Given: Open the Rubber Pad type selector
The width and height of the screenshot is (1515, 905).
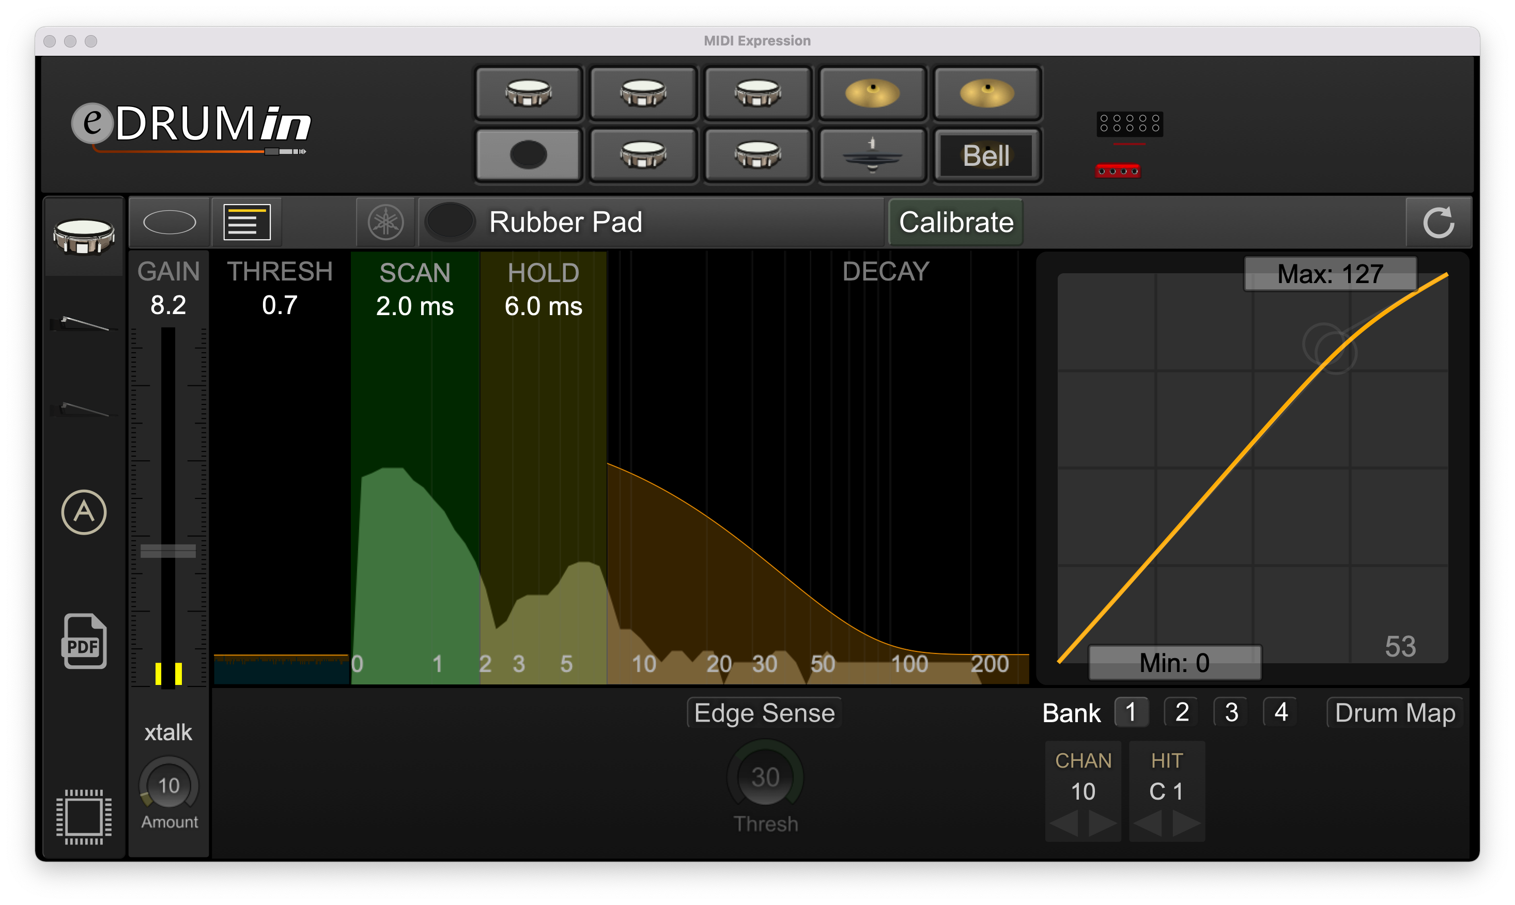Looking at the screenshot, I should pyautogui.click(x=652, y=222).
